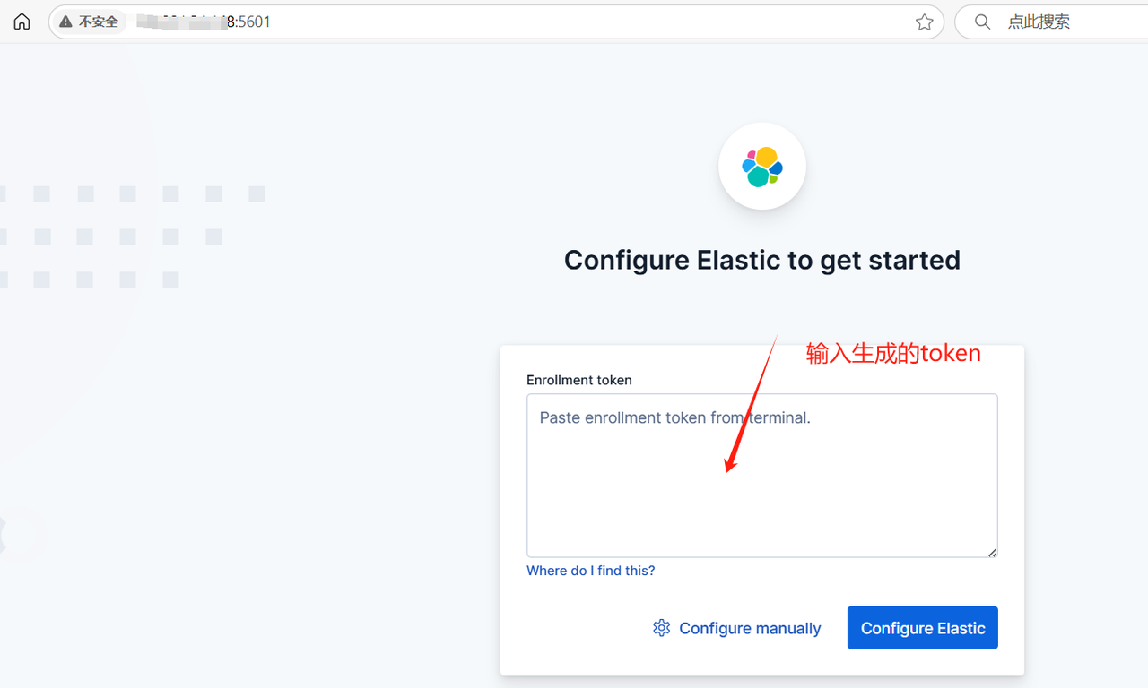This screenshot has height=688, width=1148.
Task: Focus the browser search box
Action: [x=1051, y=21]
